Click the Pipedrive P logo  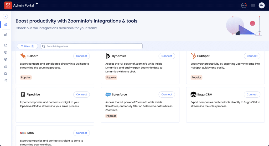click(x=23, y=94)
